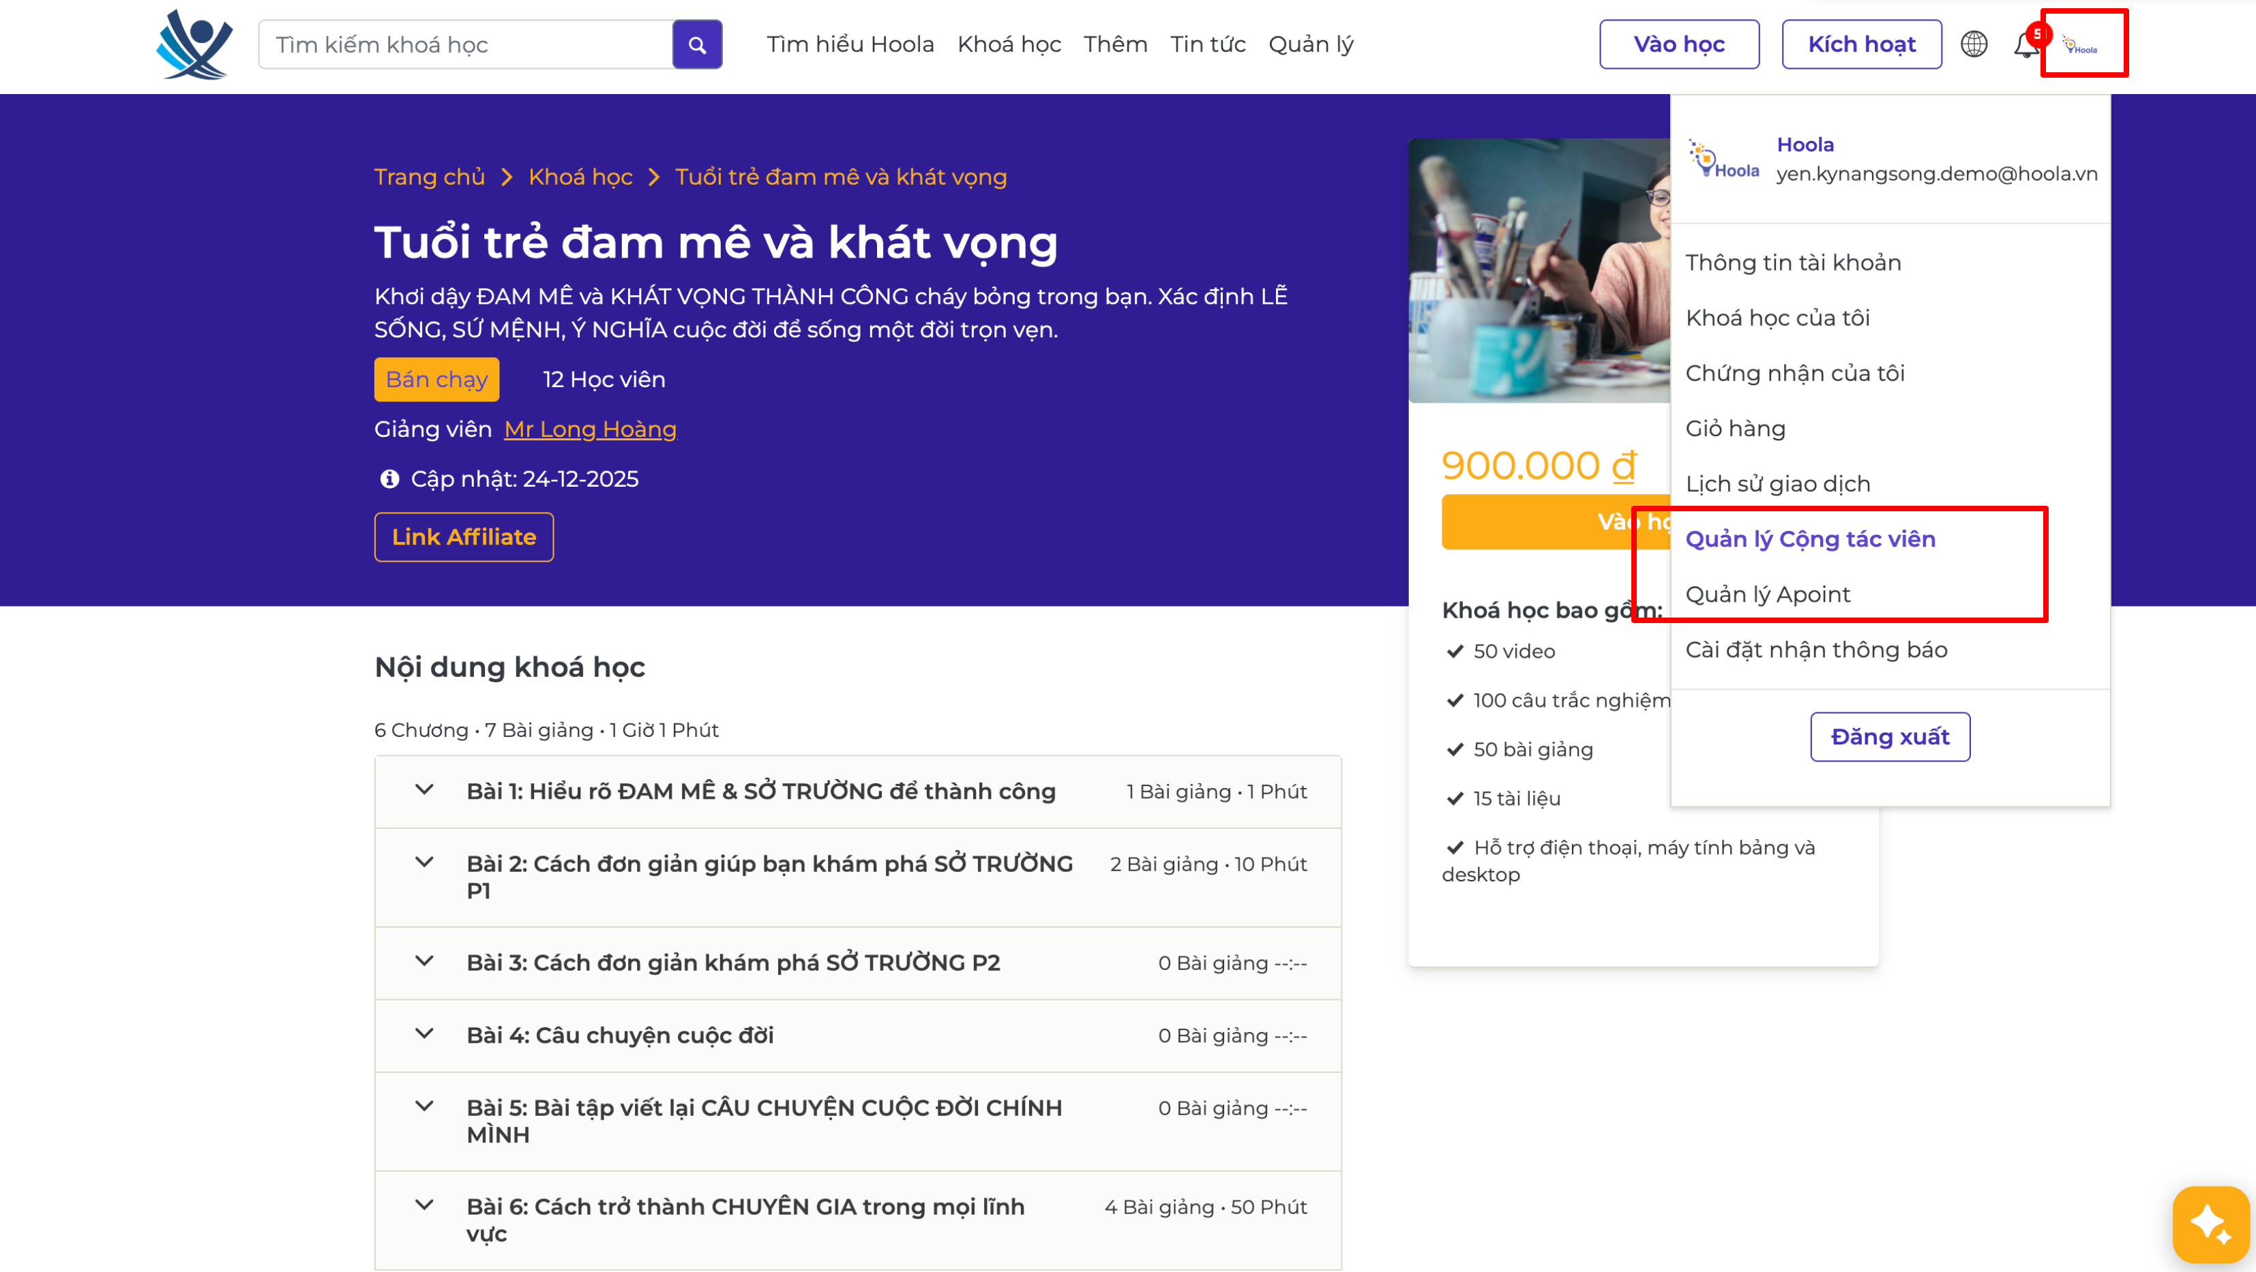Image resolution: width=2256 pixels, height=1272 pixels.
Task: Open Lịch sử giao dịch menu entry
Action: (x=1777, y=484)
